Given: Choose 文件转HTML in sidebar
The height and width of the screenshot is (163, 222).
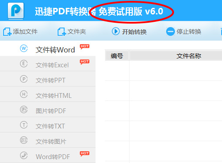Looking at the screenshot, I should click(48, 94).
